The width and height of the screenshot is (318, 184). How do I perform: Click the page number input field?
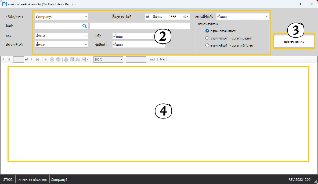(x=18, y=59)
